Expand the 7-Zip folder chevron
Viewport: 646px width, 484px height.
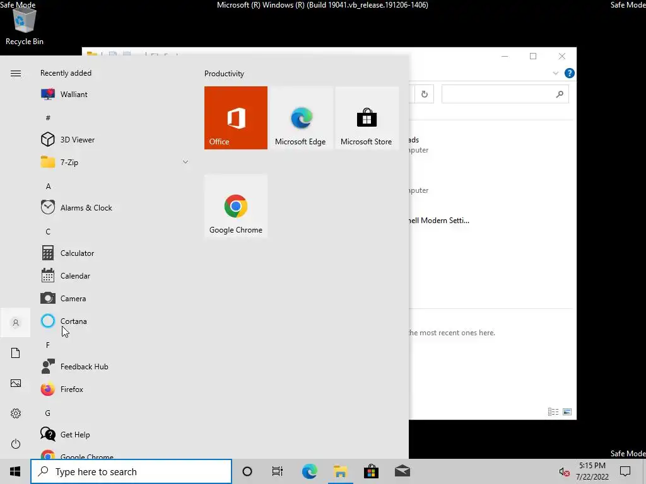(x=185, y=162)
